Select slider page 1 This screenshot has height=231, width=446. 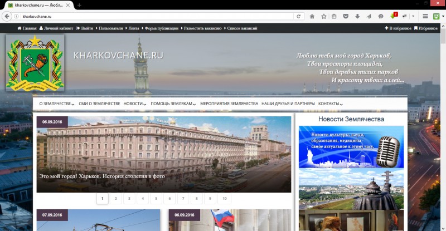point(103,198)
